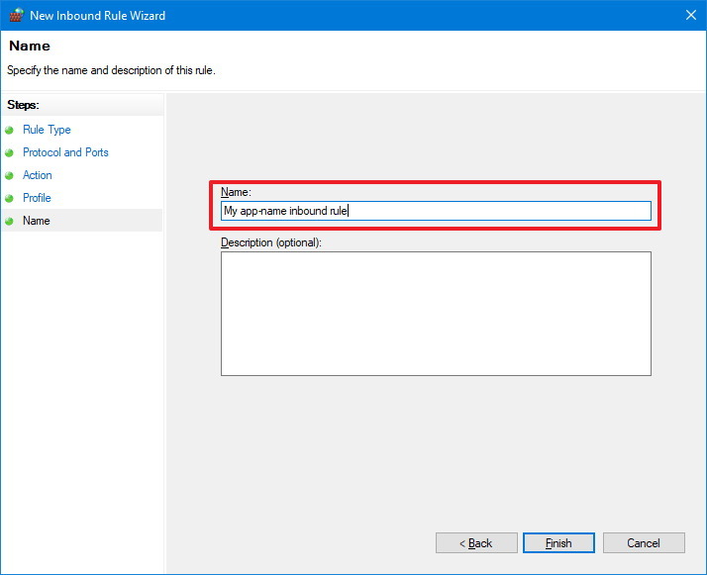The width and height of the screenshot is (707, 575).
Task: Close the wizard window with X
Action: [691, 15]
